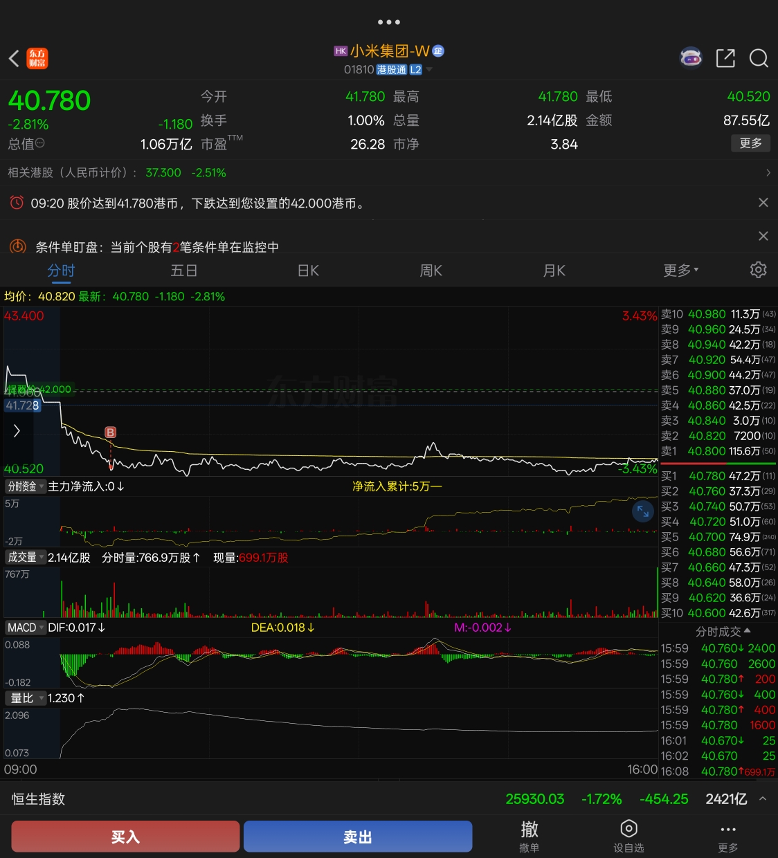Screen dimensions: 778x858
Task: Select the 买10 40.600 order row
Action: click(x=718, y=613)
